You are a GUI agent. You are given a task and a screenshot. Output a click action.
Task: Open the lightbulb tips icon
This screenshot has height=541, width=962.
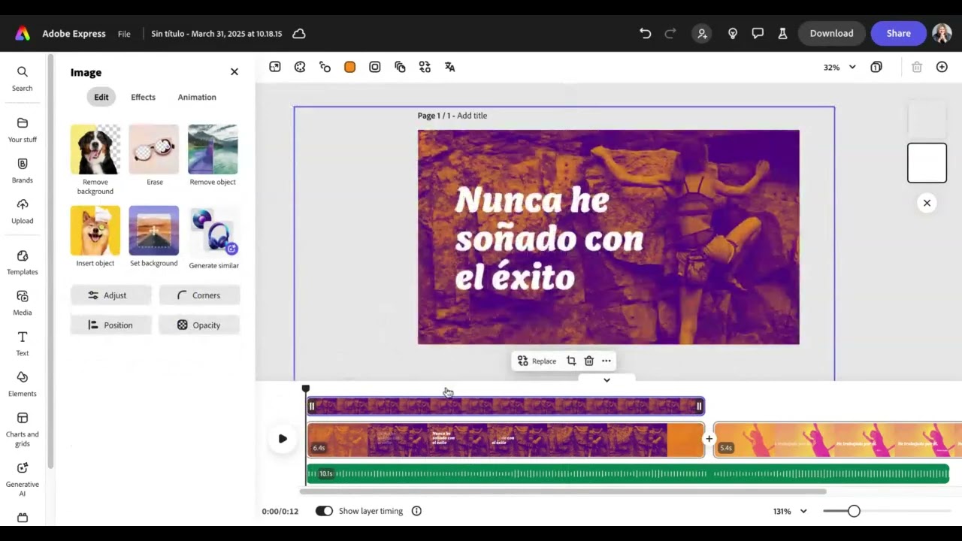pyautogui.click(x=733, y=34)
